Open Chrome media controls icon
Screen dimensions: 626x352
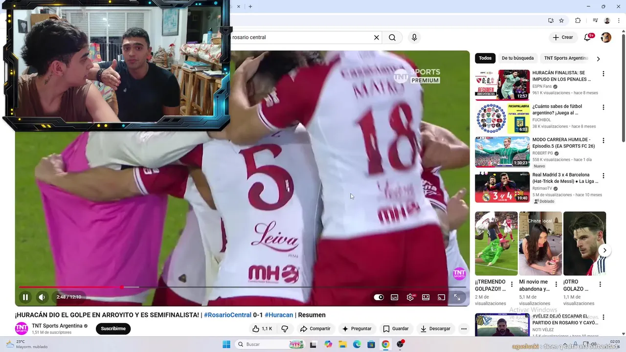(x=595, y=21)
